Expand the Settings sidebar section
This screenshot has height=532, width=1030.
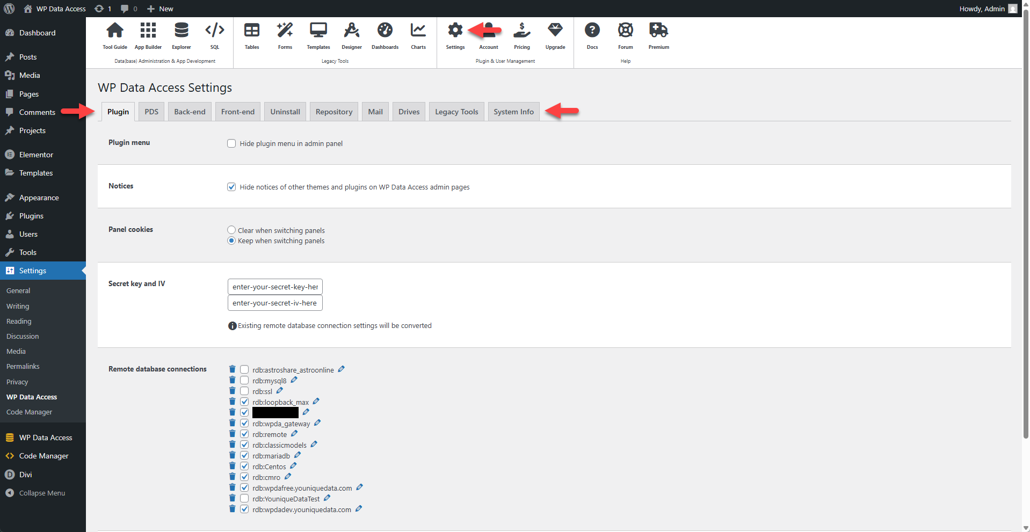click(32, 271)
